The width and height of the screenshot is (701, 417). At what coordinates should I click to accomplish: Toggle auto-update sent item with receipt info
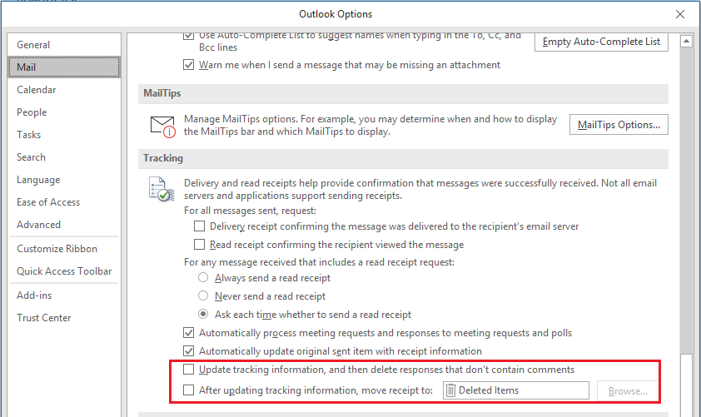(x=188, y=351)
